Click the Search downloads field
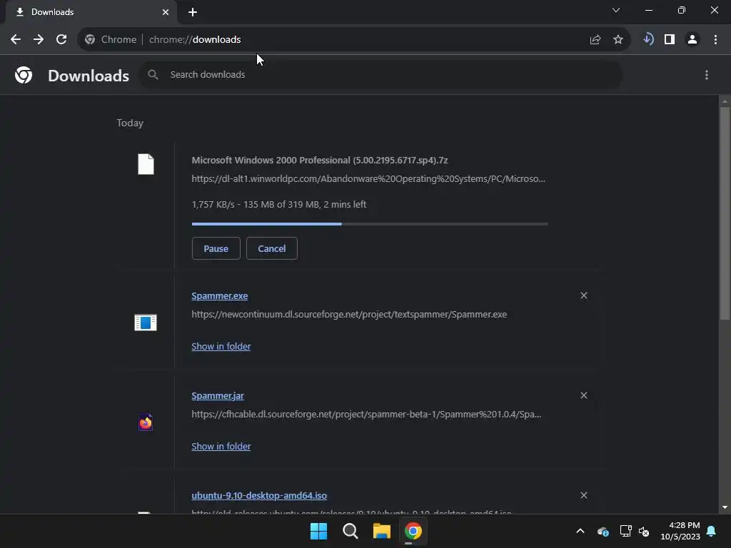 click(380, 74)
